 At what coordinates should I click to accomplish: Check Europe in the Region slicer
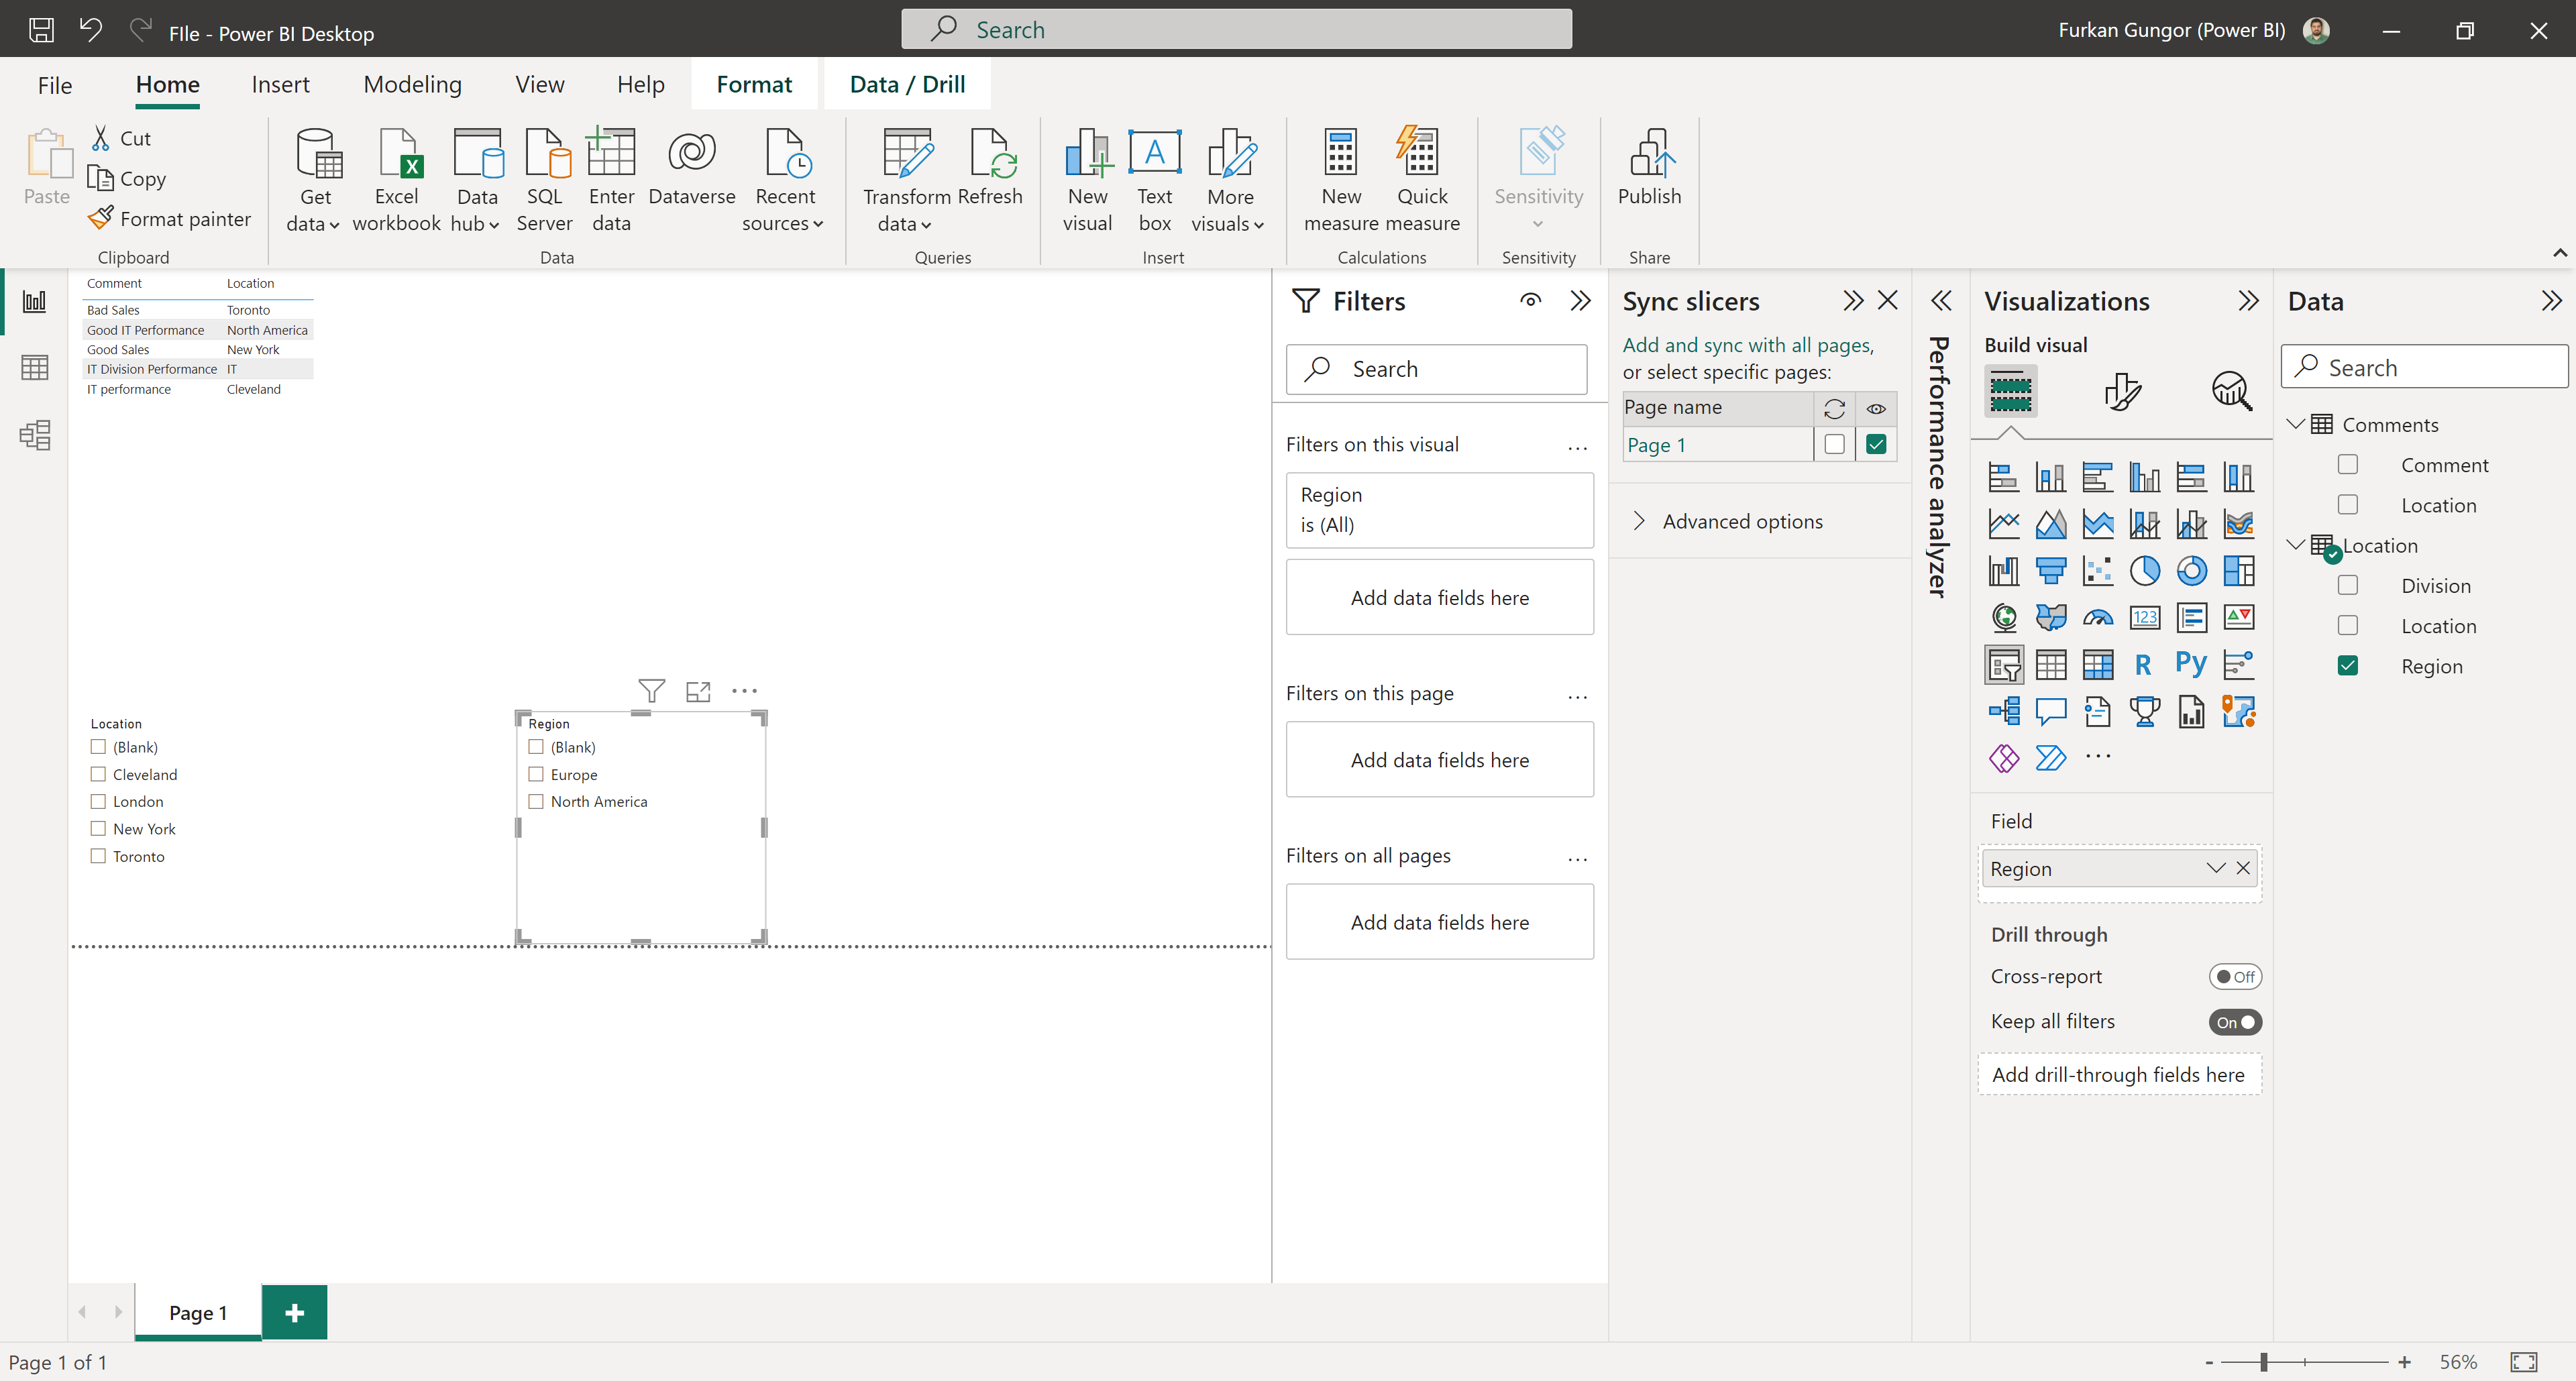[536, 774]
